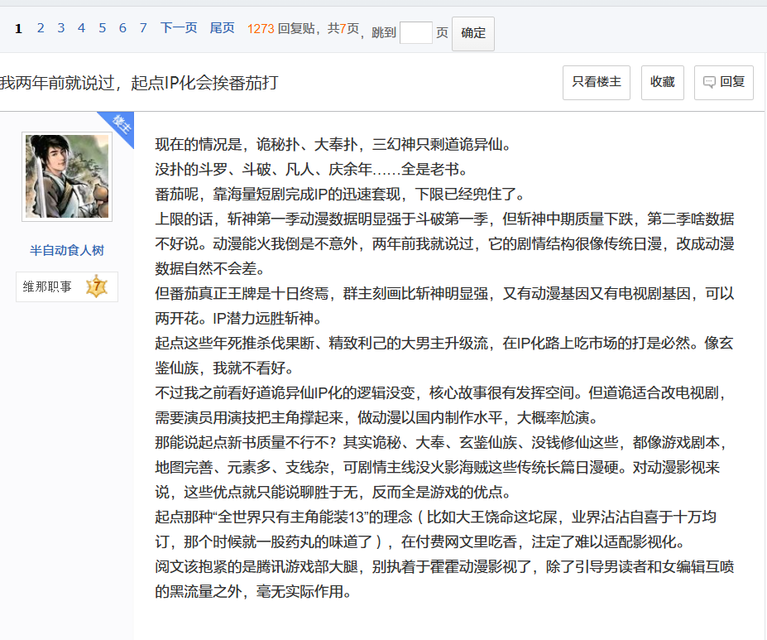767x640 pixels.
Task: Go to page 7
Action: (143, 28)
